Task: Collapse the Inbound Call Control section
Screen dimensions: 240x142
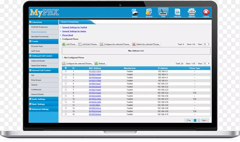Action: pos(30,70)
